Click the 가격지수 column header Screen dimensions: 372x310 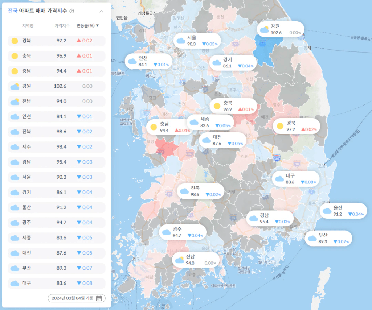point(62,26)
